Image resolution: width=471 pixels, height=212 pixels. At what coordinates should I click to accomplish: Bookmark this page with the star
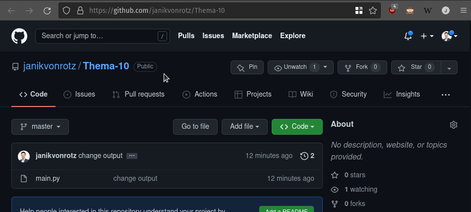pyautogui.click(x=373, y=11)
